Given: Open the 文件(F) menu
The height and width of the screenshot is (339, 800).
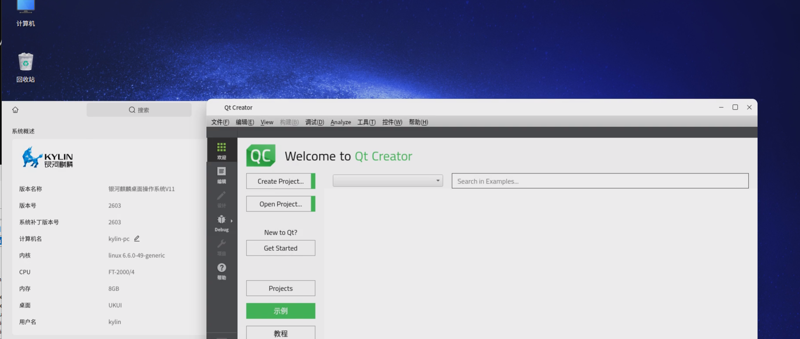Looking at the screenshot, I should pyautogui.click(x=220, y=122).
